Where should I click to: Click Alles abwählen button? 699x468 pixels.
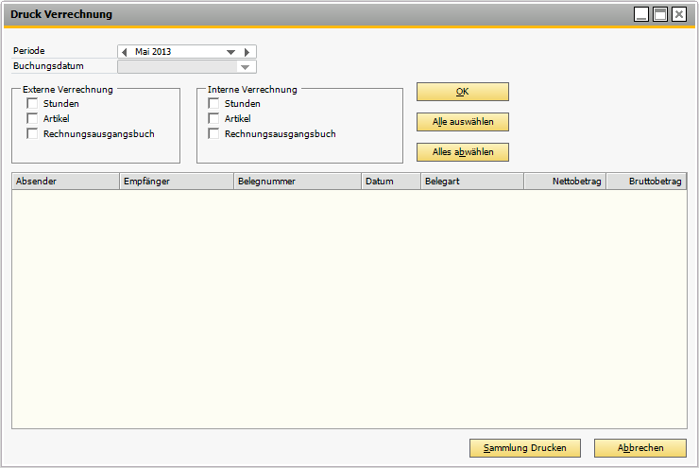tap(462, 152)
